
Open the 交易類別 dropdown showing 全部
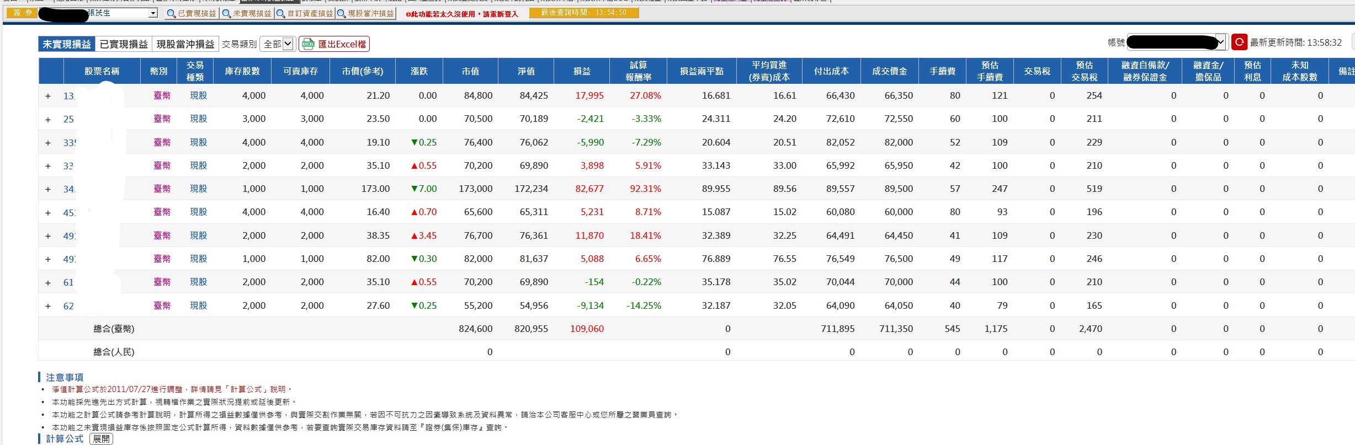pos(277,44)
